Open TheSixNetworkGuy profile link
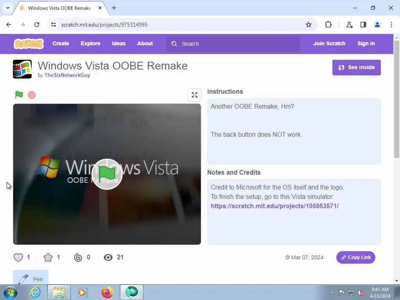 67,75
